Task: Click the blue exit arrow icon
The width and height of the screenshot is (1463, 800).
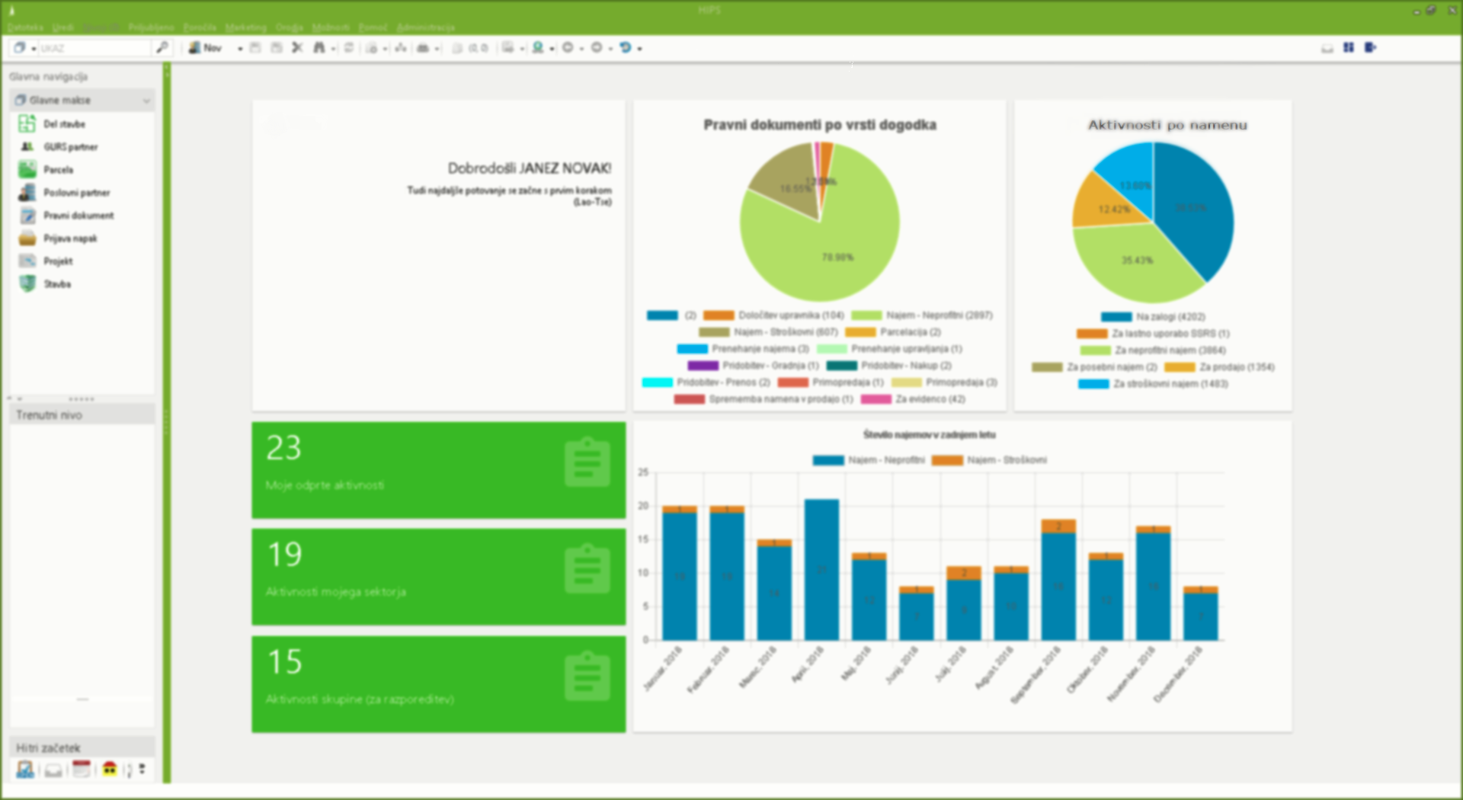Action: coord(1370,47)
